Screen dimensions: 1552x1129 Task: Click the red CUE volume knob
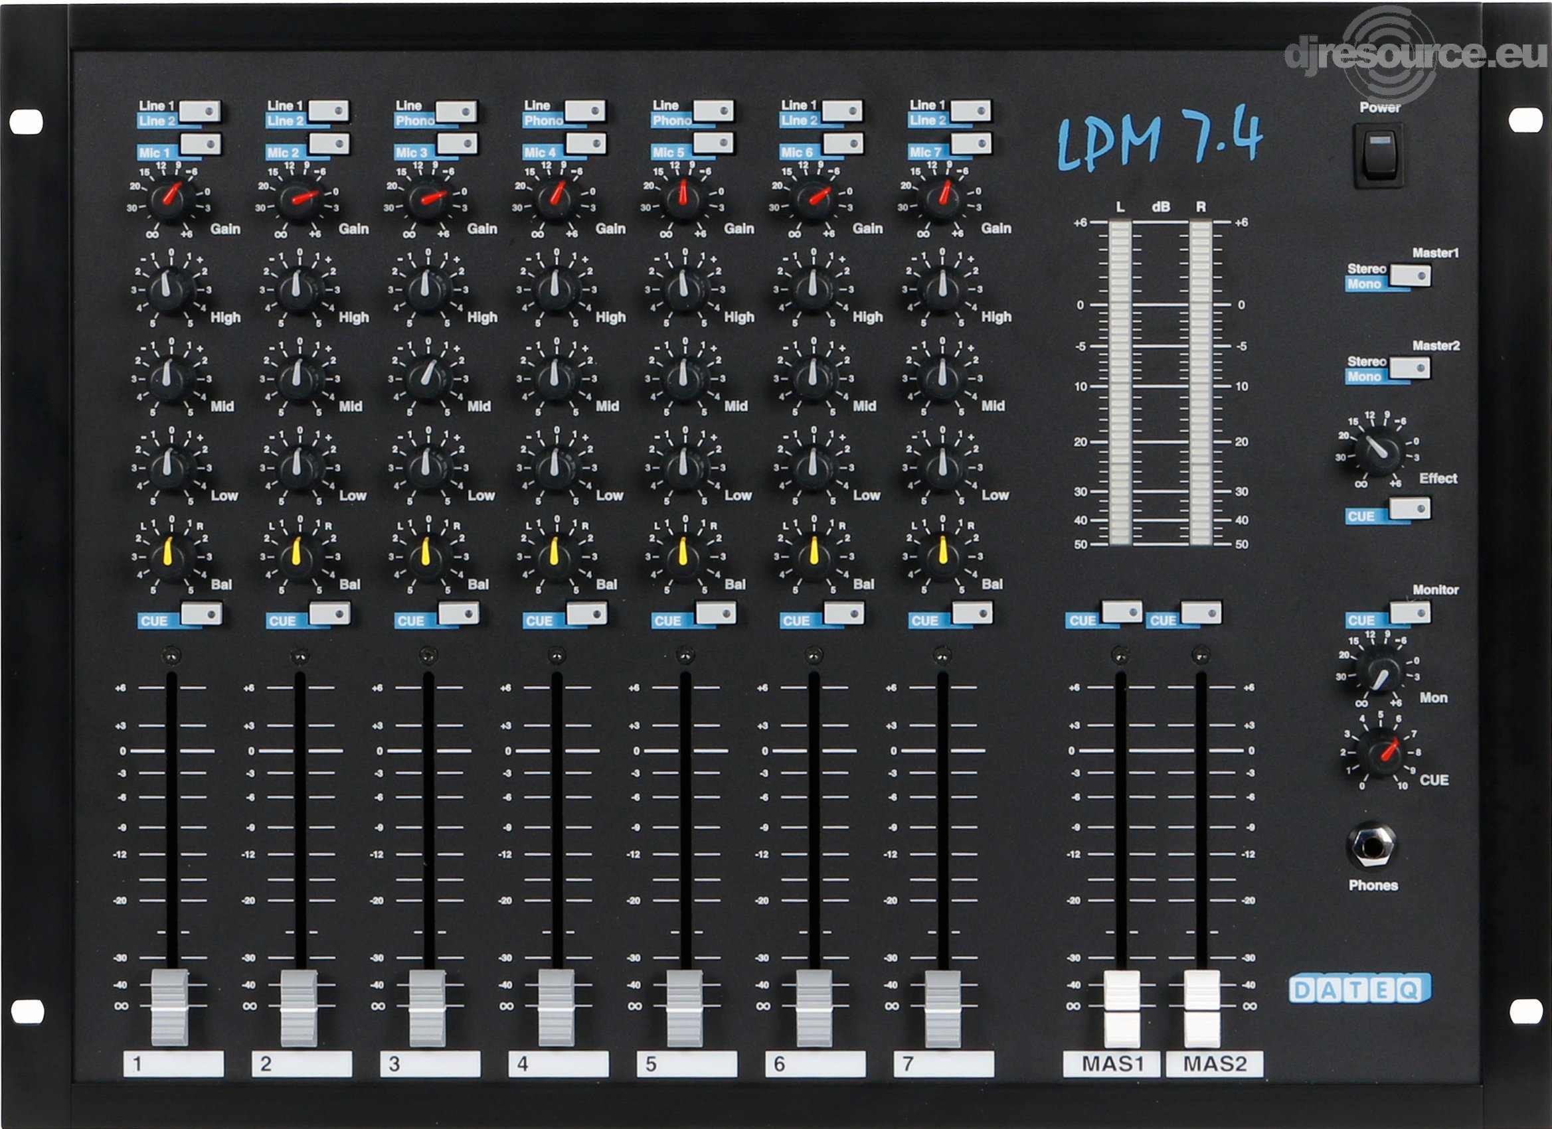[1381, 753]
